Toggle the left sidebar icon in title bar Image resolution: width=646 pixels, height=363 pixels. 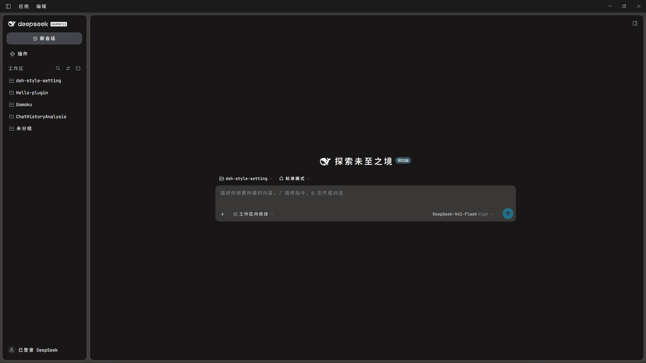pos(8,6)
